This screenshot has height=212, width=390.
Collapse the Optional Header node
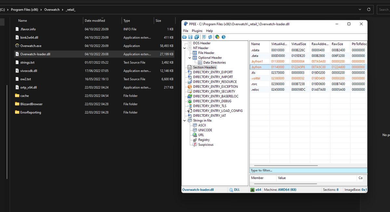[190, 58]
